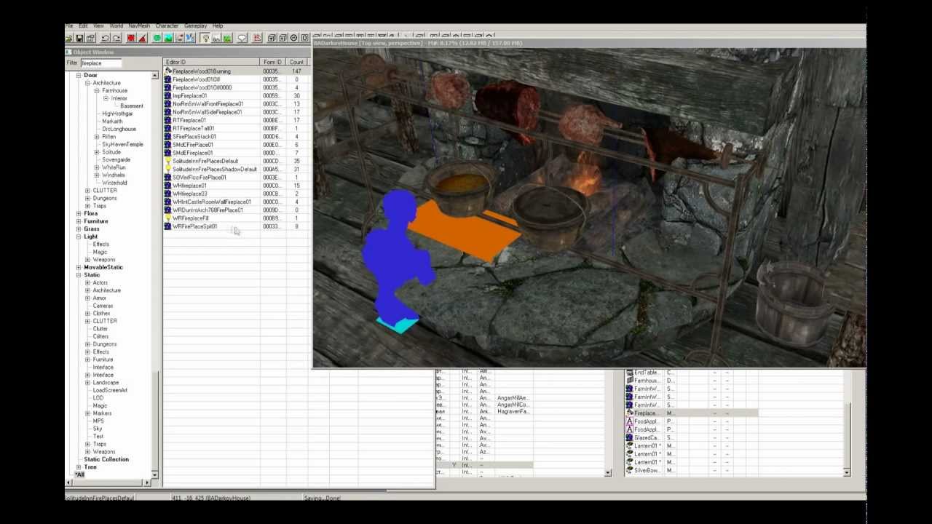Image resolution: width=932 pixels, height=524 pixels.
Task: Select the WRFirePlaceSpit01 object row
Action: [x=237, y=226]
